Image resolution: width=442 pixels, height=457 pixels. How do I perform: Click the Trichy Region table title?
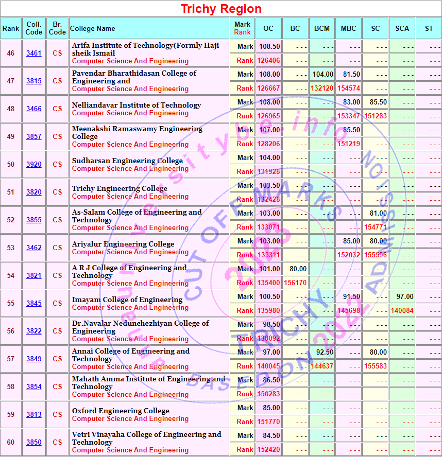221,9
